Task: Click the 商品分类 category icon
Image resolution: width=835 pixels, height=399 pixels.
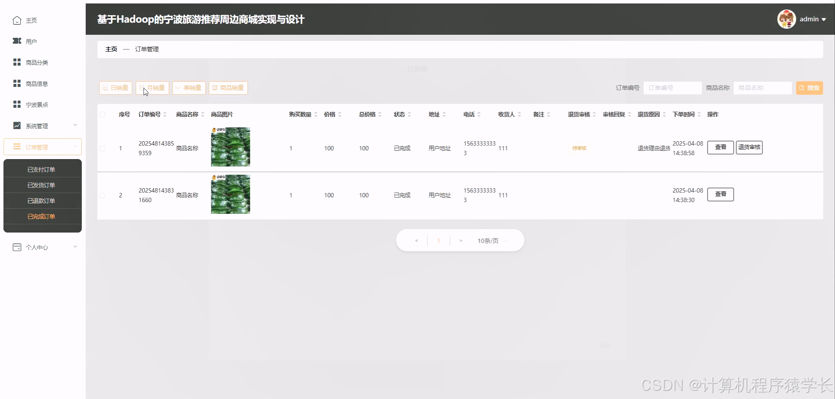Action: pyautogui.click(x=17, y=62)
